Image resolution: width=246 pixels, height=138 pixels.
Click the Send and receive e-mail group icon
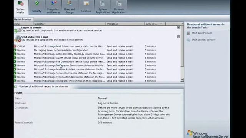(x=18, y=39)
